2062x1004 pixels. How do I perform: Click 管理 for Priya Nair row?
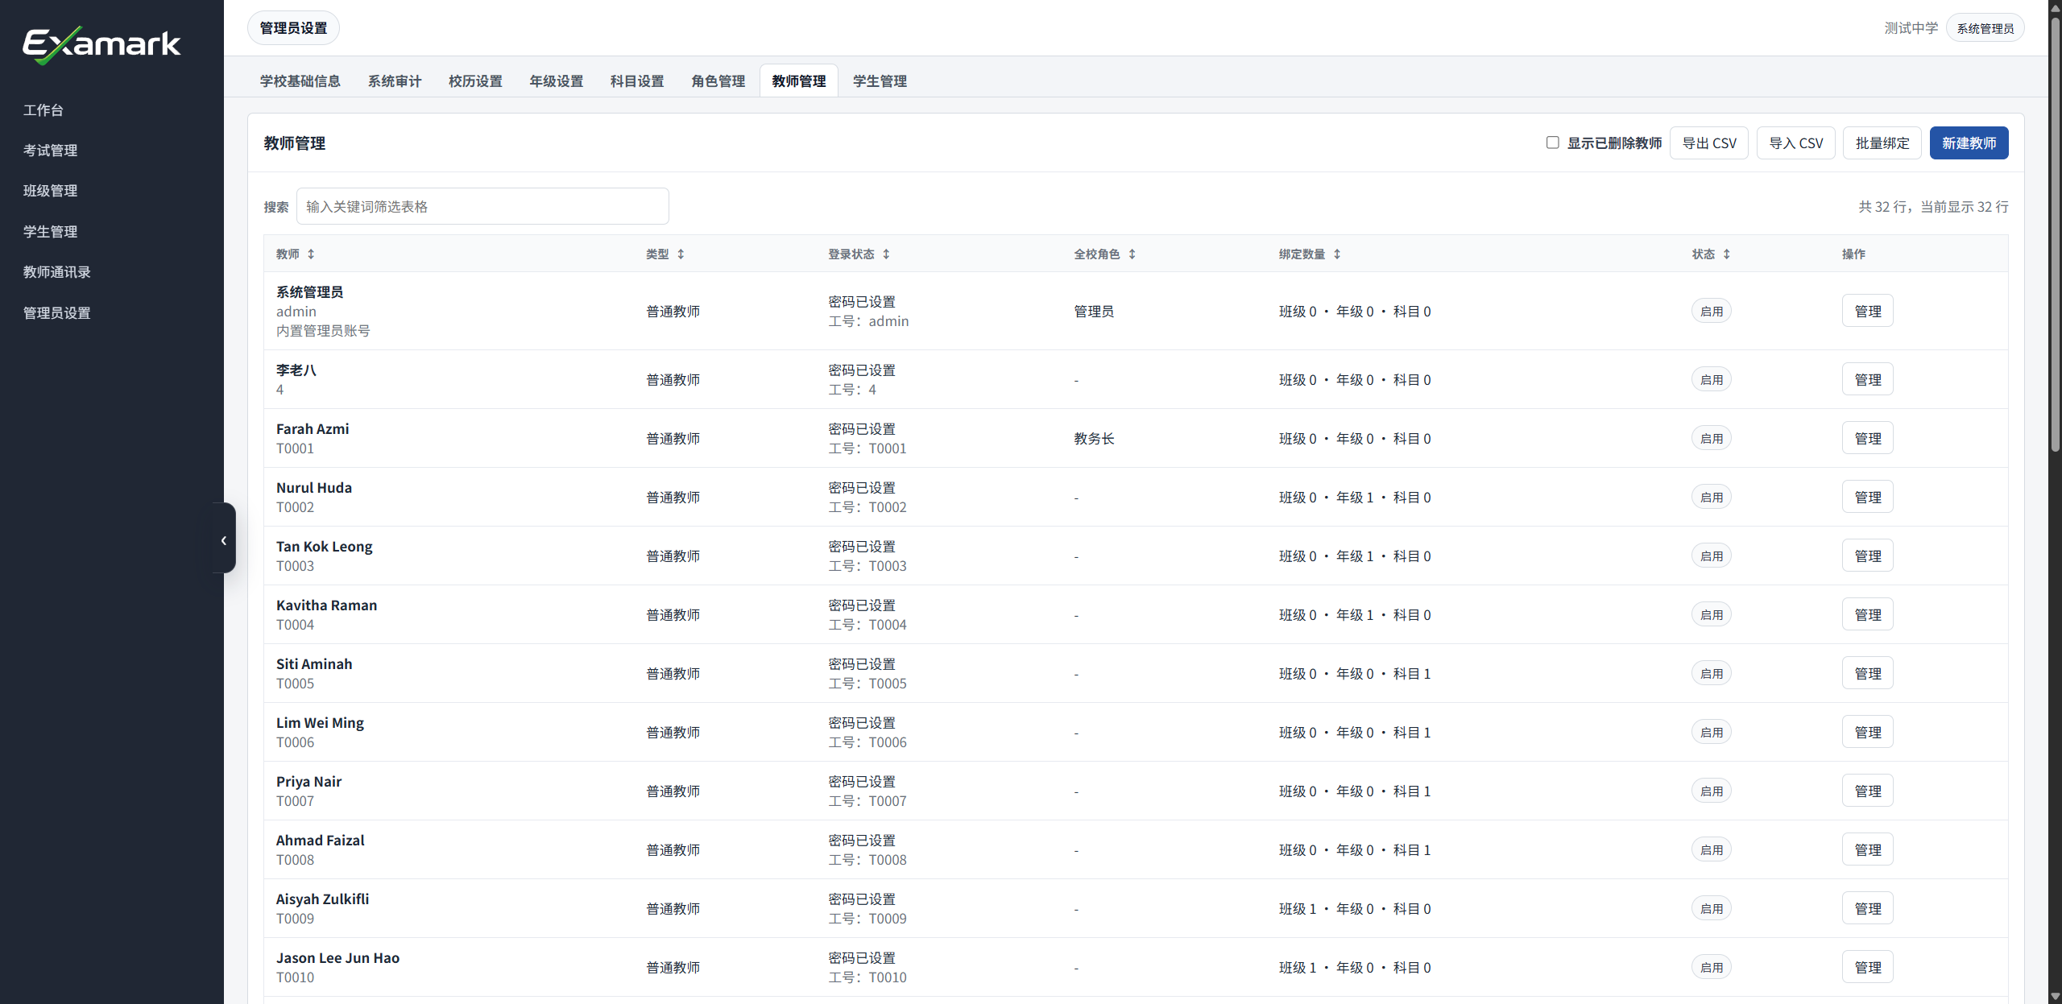1868,791
